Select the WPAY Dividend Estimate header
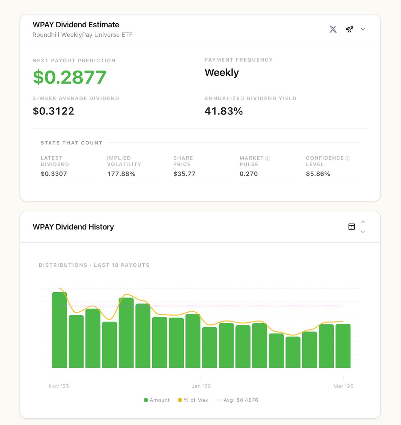Viewport: 401px width, 425px height. coord(76,25)
